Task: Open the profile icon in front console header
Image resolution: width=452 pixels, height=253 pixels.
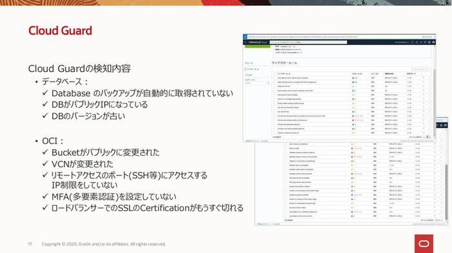Action: click(433, 42)
